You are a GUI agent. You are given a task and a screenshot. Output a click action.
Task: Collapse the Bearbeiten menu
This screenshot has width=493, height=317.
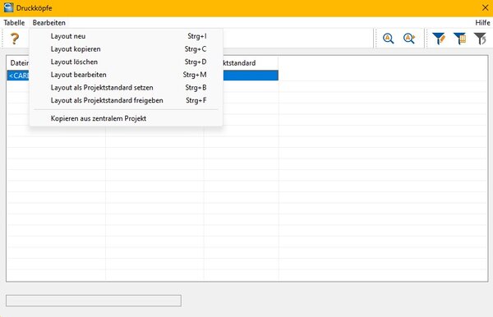click(x=49, y=23)
